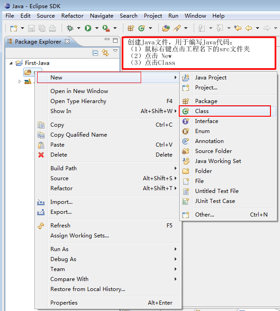Navigate Forward with the grey right arrow
This screenshot has width=280, height=311.
(x=267, y=28)
